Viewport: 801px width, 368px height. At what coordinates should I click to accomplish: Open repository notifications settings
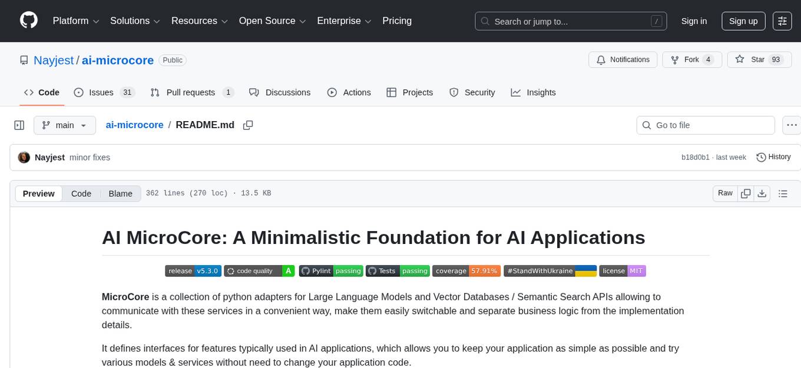click(x=623, y=59)
